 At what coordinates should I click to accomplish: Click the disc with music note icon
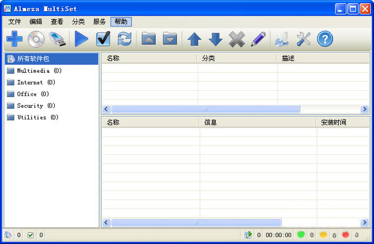282,39
